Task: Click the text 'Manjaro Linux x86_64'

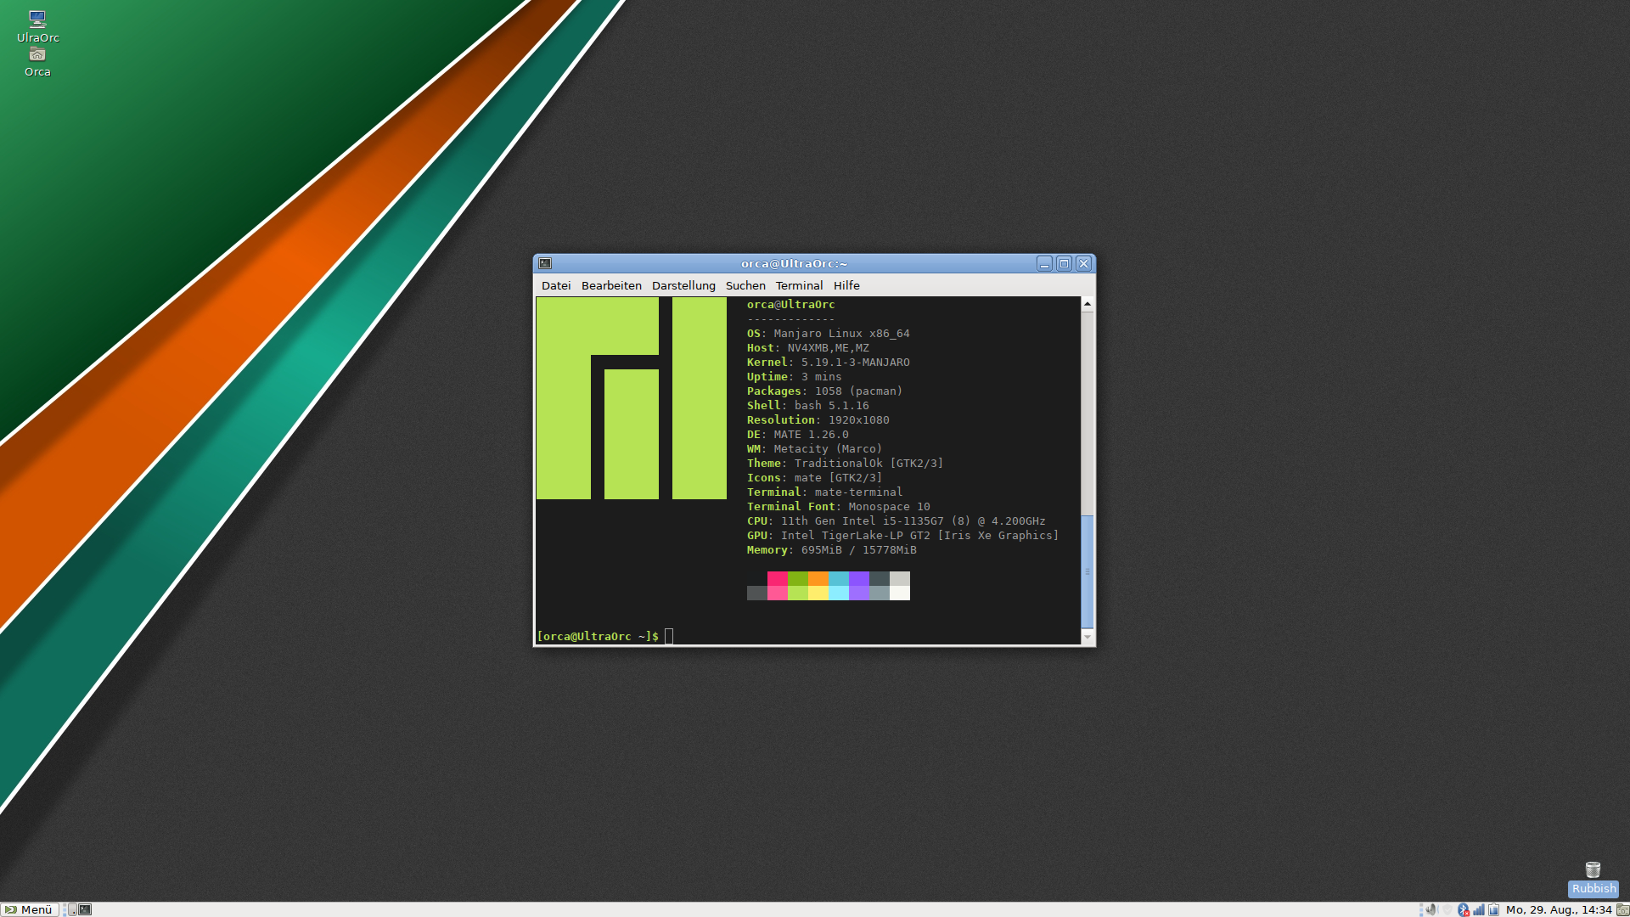Action: click(x=841, y=334)
